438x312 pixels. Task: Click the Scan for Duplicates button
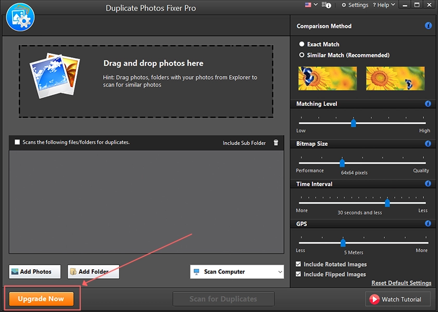(223, 299)
